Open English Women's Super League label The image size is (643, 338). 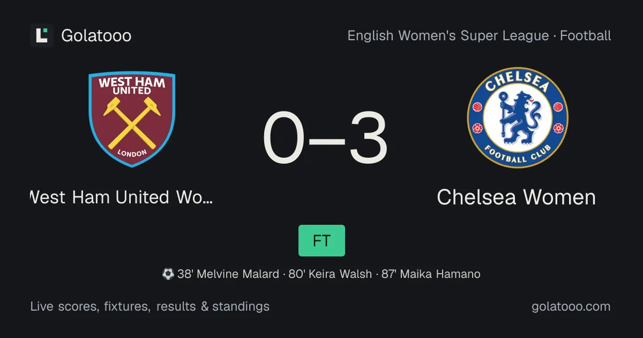pos(448,36)
